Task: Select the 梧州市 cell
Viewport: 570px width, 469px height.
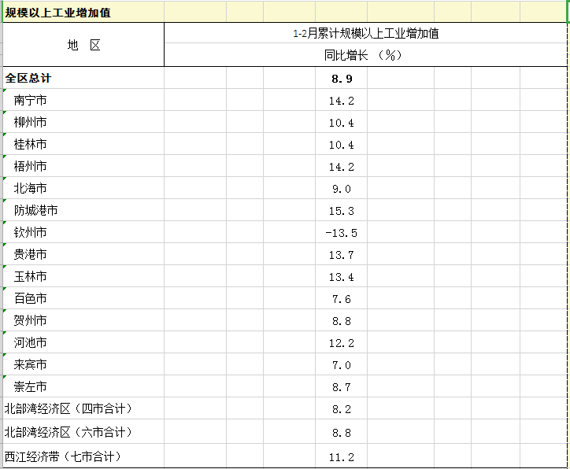Action: pyautogui.click(x=83, y=166)
